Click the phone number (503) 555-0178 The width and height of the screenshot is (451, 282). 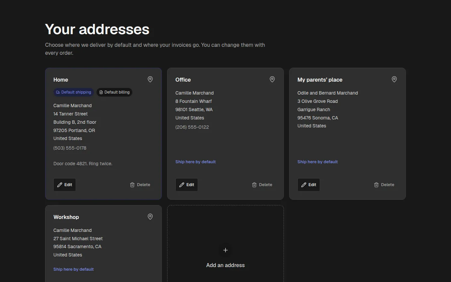click(x=70, y=148)
